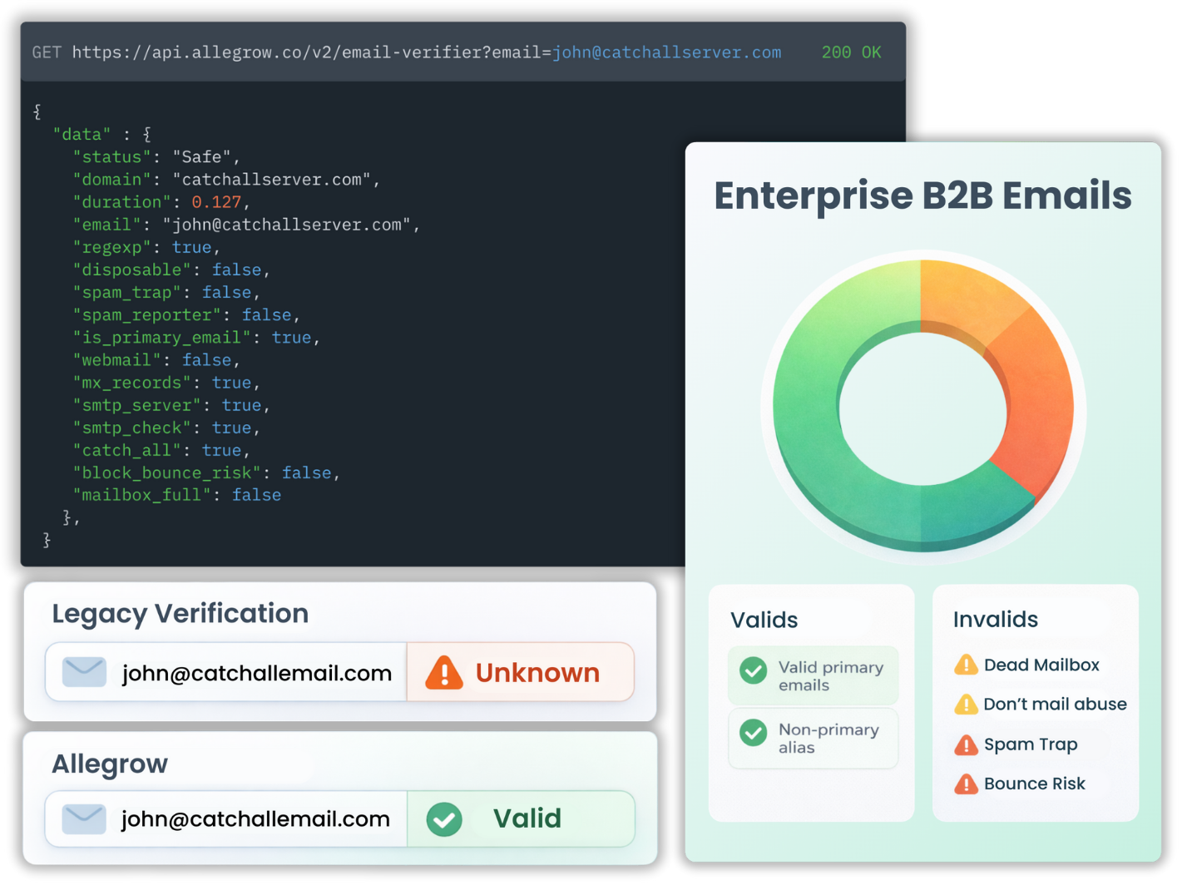Image resolution: width=1187 pixels, height=885 pixels.
Task: Click the Spam Trap label
Action: [x=1031, y=744]
